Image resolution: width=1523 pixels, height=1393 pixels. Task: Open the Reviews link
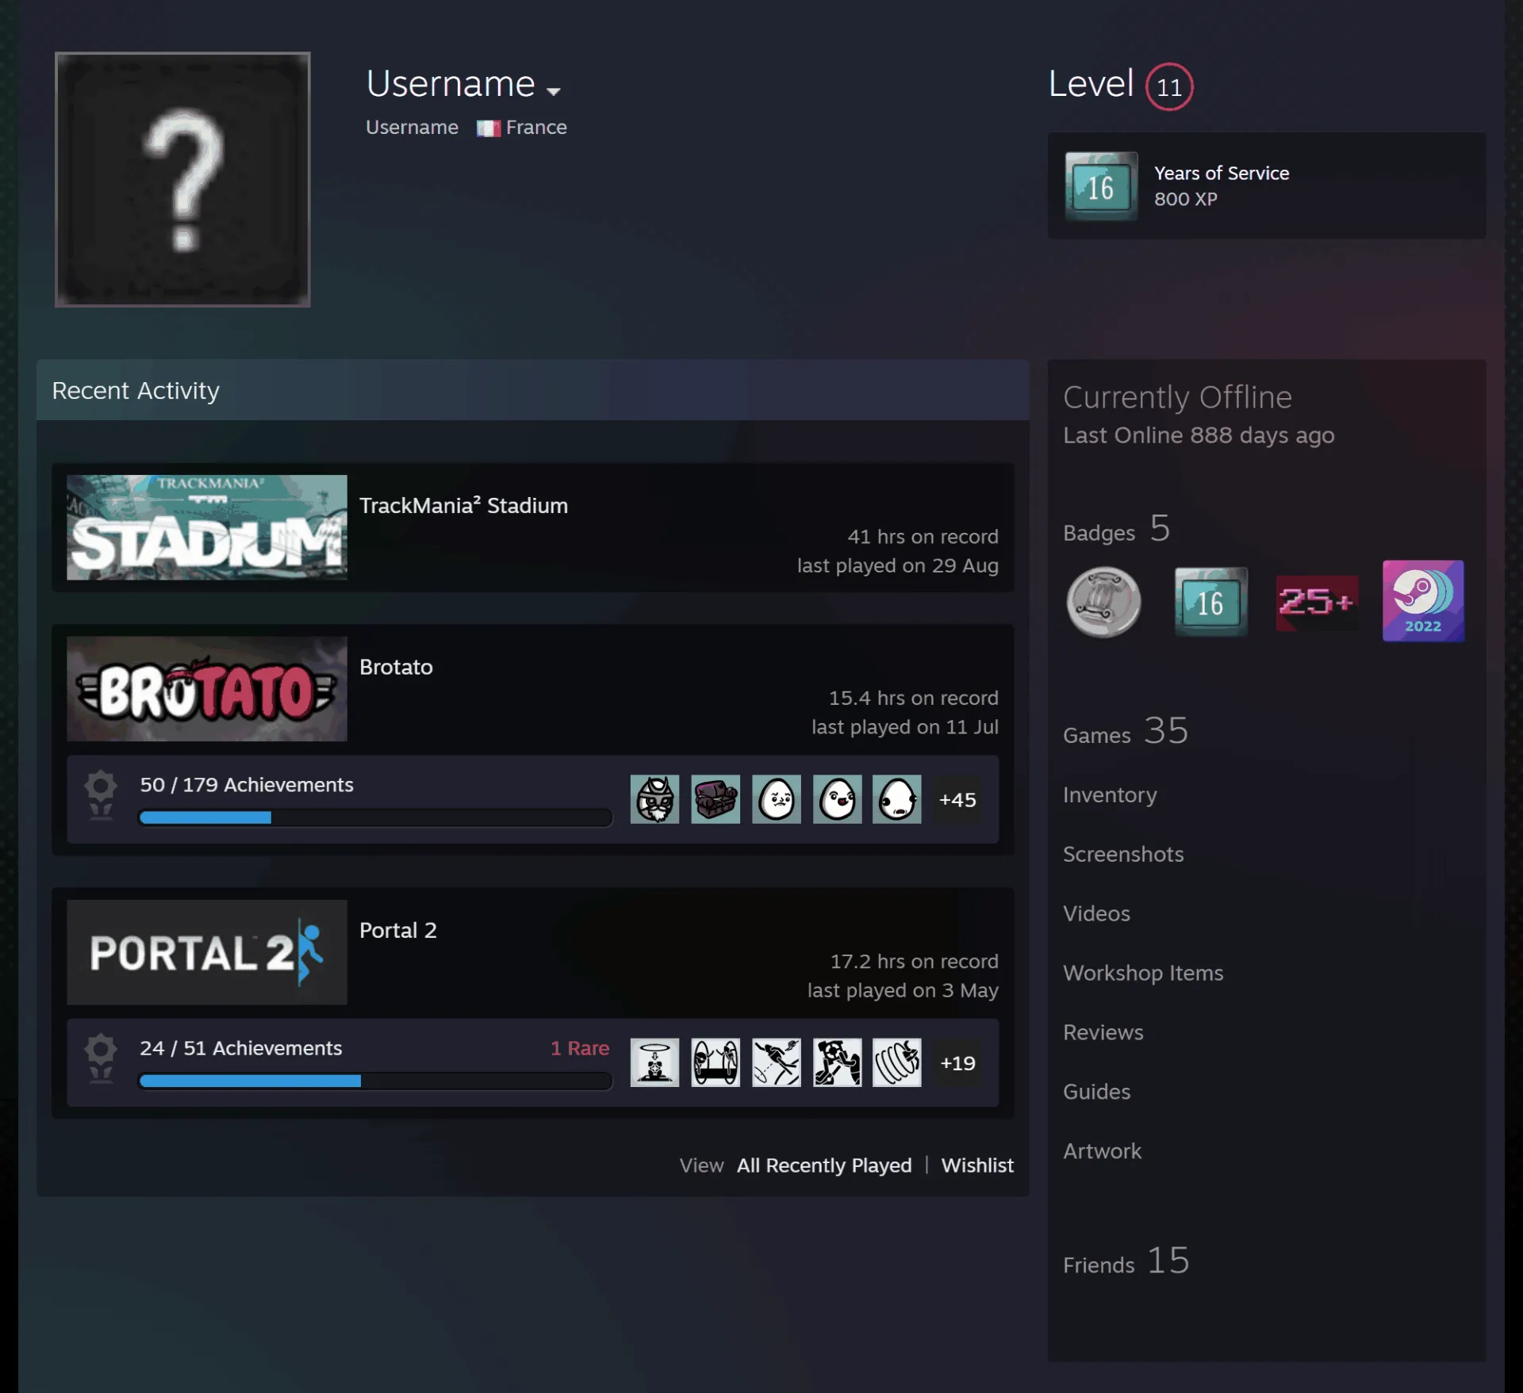pyautogui.click(x=1103, y=1032)
